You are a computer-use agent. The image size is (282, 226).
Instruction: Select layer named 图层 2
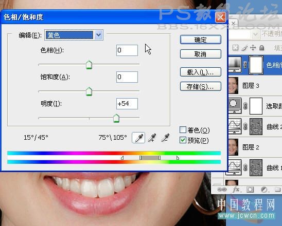251,147
